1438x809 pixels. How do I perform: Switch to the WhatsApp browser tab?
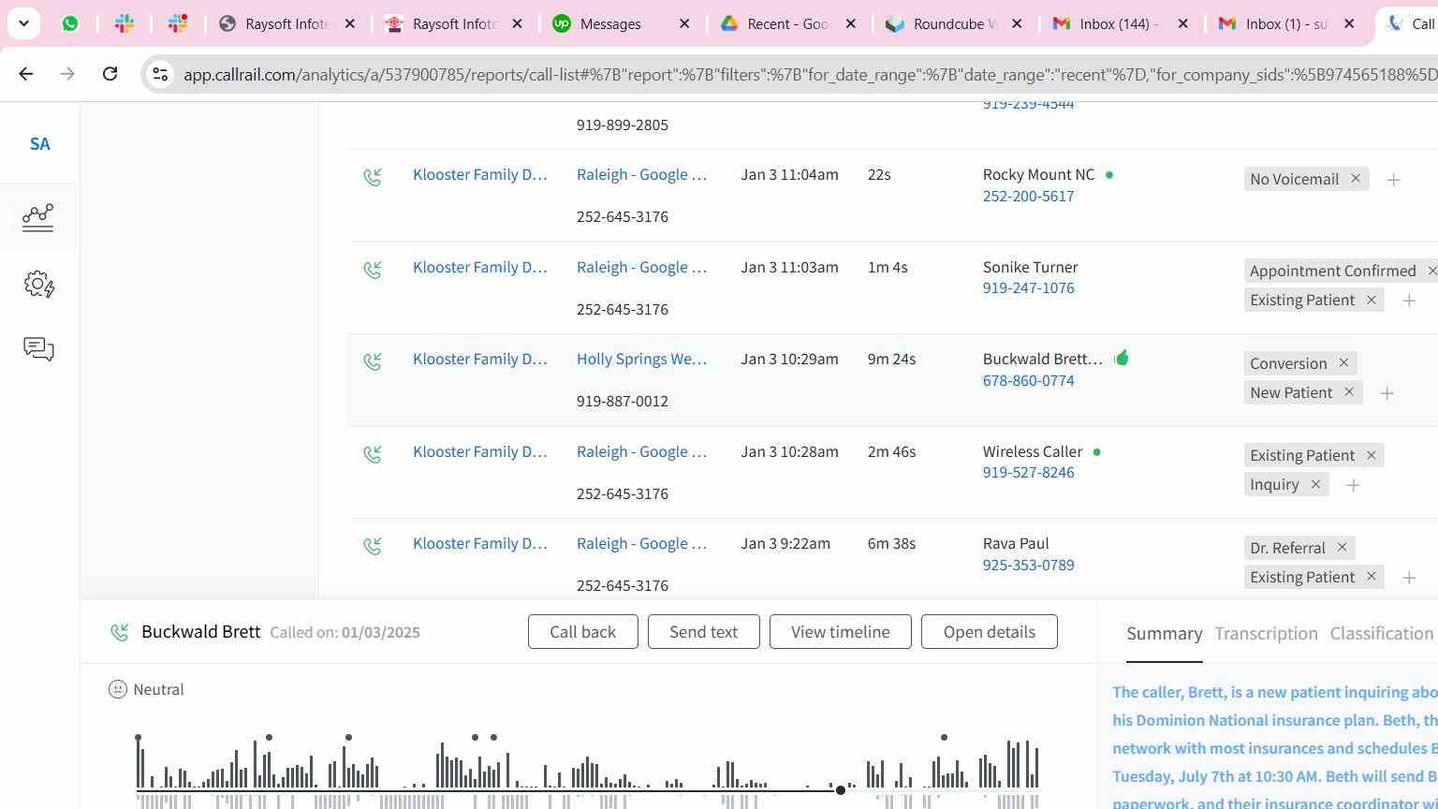coord(70,23)
